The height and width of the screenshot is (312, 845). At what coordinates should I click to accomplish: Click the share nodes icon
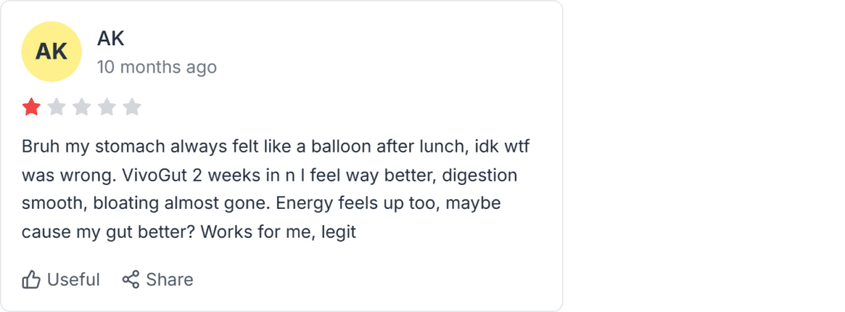(x=131, y=279)
